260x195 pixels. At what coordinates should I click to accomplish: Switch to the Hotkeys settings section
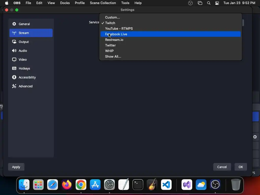click(31, 69)
